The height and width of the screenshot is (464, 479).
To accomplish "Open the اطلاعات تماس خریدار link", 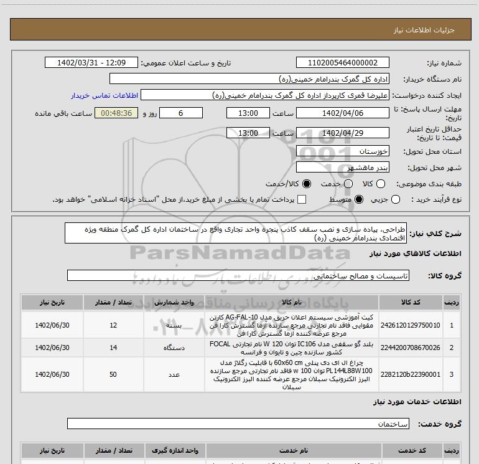I will pyautogui.click(x=105, y=95).
